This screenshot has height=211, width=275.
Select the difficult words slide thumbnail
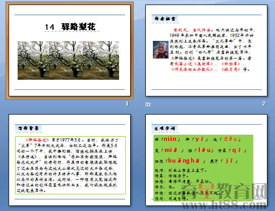pos(206,160)
